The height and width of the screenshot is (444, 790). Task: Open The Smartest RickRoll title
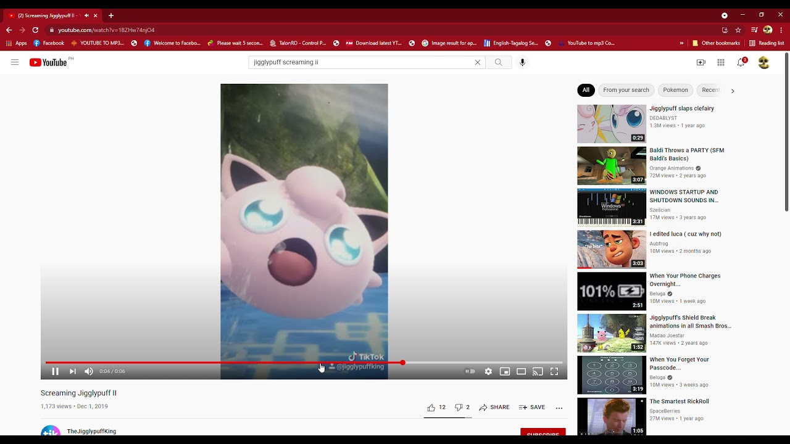(x=679, y=401)
